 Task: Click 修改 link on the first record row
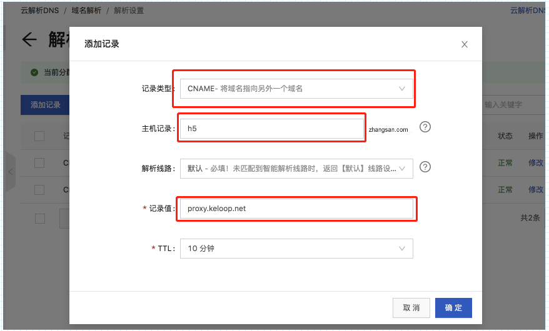click(536, 163)
